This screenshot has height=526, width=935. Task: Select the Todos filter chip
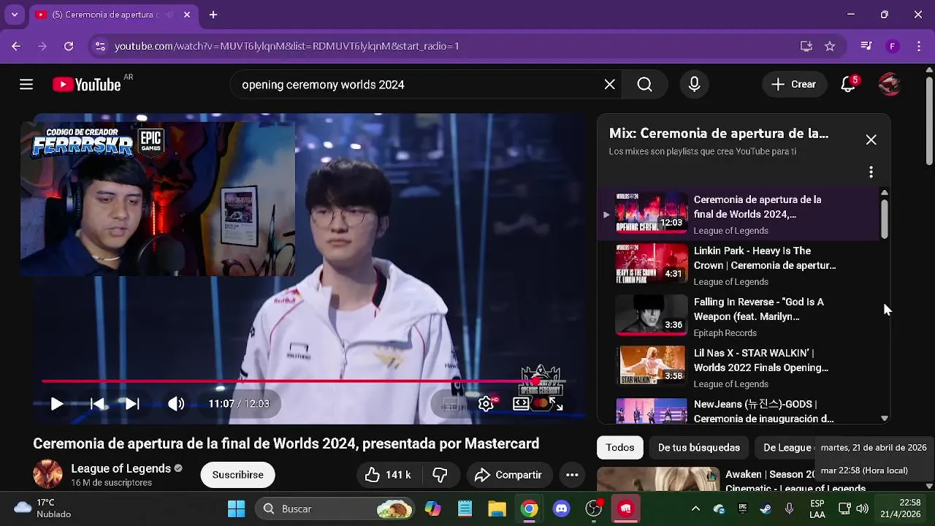(x=620, y=447)
